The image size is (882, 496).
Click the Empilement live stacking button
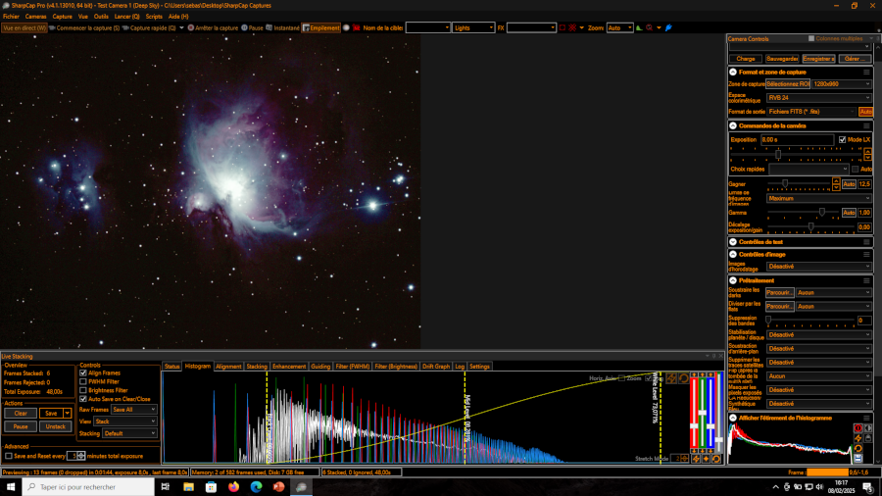(320, 28)
